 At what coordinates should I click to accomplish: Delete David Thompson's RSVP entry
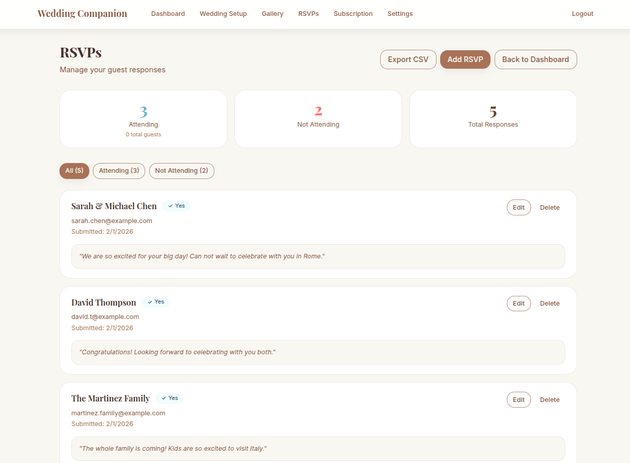tap(549, 304)
